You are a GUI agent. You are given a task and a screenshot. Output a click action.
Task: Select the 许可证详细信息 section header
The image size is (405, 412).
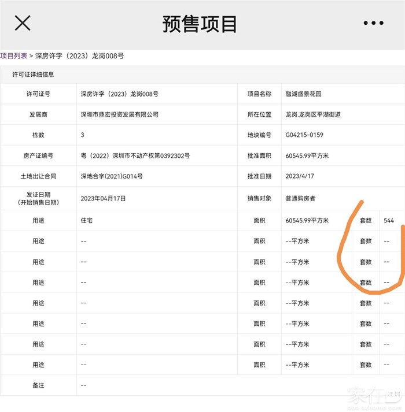click(x=34, y=75)
